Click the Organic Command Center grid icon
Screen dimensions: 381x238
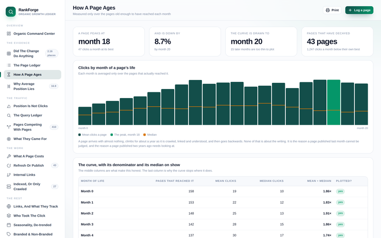(x=9, y=33)
